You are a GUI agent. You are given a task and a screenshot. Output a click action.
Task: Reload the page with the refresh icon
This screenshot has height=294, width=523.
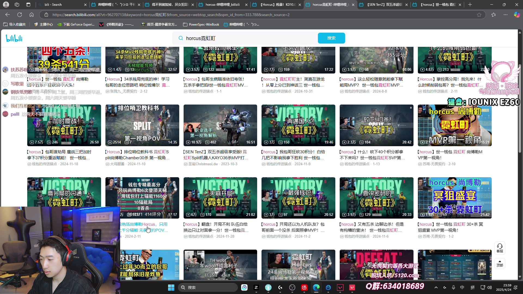point(20,15)
